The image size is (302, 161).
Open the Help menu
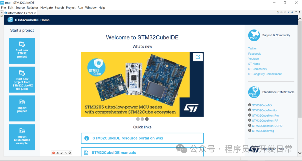pos(102,8)
